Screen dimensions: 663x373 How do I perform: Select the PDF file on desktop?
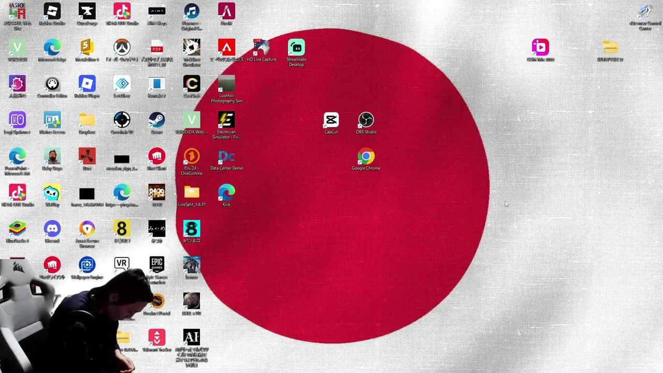pyautogui.click(x=157, y=48)
